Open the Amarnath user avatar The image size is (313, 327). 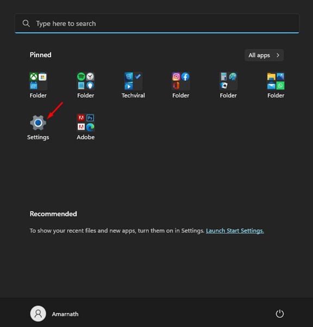38,314
